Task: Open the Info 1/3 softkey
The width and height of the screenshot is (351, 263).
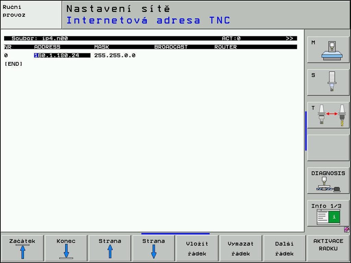Action: click(x=328, y=213)
